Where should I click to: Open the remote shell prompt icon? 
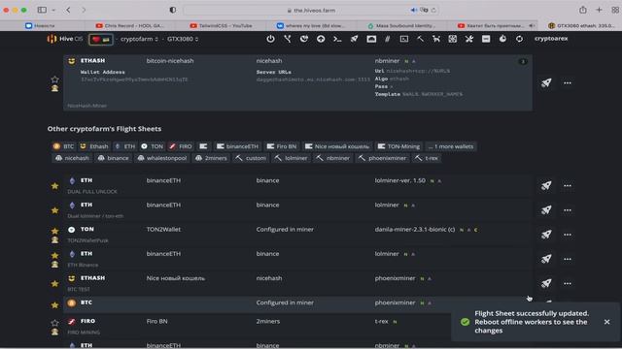coord(337,39)
